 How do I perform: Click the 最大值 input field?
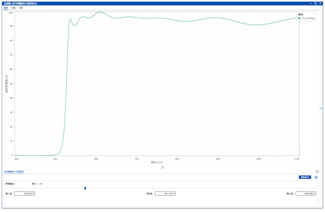[x=304, y=194]
